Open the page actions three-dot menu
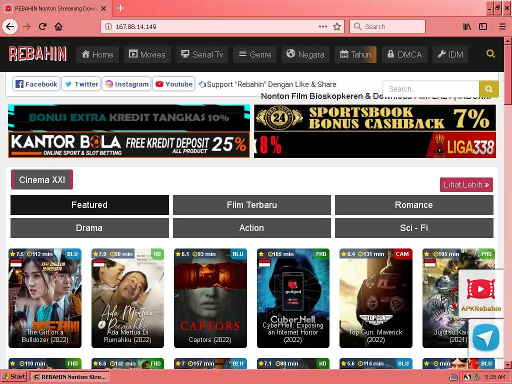Image resolution: width=512 pixels, height=384 pixels. [x=323, y=26]
